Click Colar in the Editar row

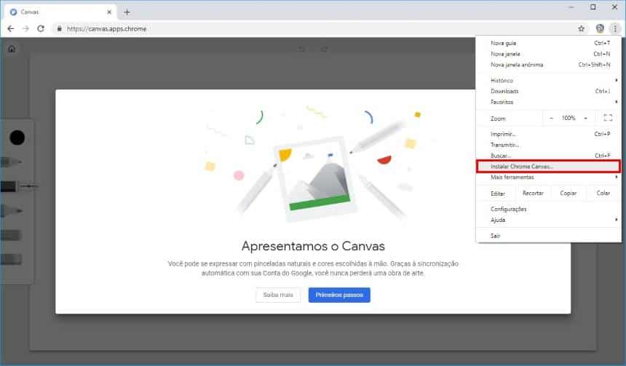pyautogui.click(x=603, y=193)
